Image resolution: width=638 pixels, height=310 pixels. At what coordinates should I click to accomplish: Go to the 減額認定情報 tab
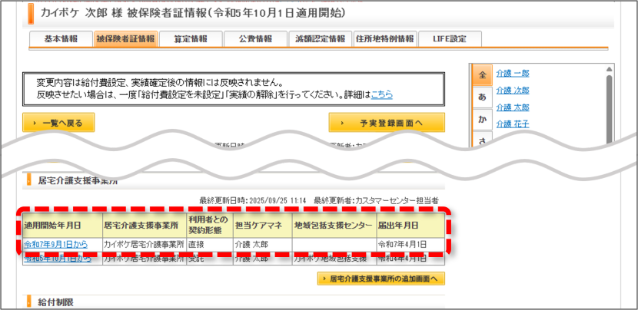(321, 39)
